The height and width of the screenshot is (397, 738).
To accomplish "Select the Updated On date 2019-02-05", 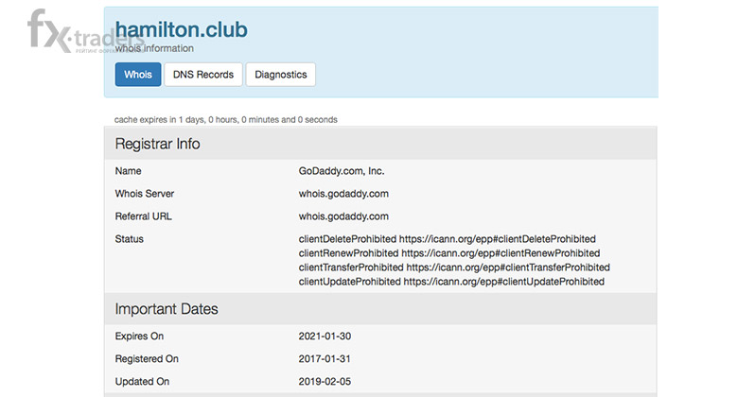I will 325,382.
